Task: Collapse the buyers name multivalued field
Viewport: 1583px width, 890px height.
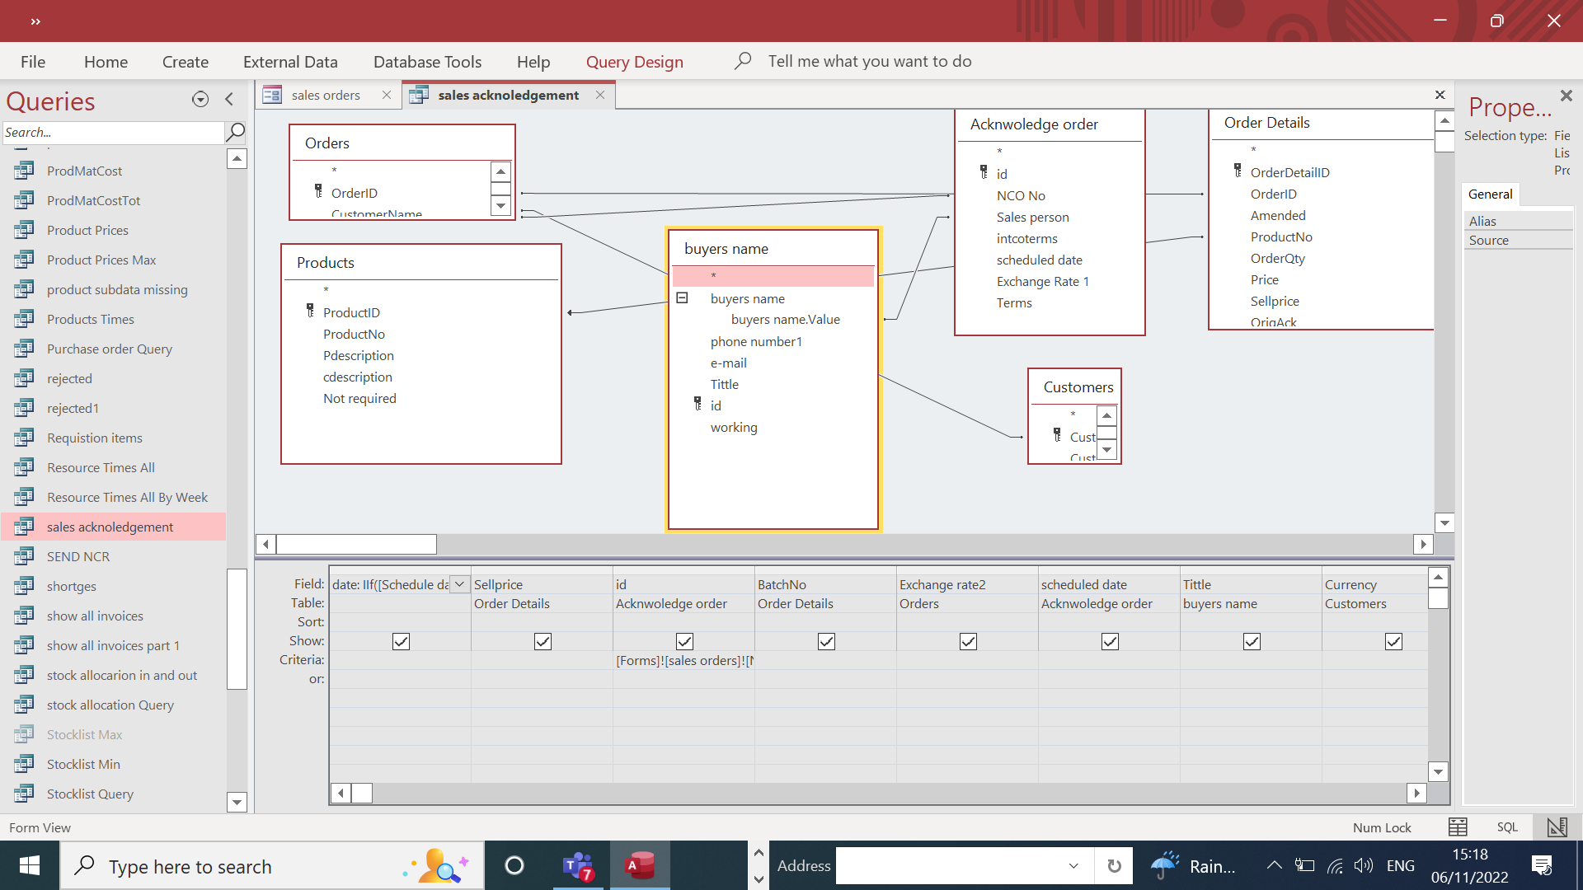Action: tap(682, 298)
